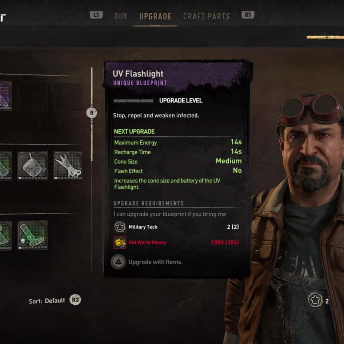
Task: Click the Old World Money requirement row
Action: (x=176, y=243)
